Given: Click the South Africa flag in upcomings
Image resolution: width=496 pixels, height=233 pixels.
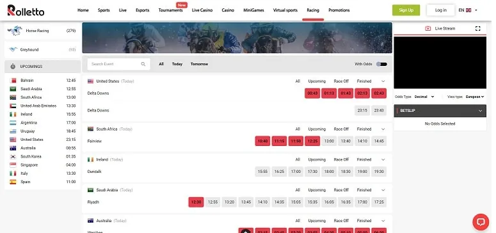Looking at the screenshot, I should click(x=13, y=97).
